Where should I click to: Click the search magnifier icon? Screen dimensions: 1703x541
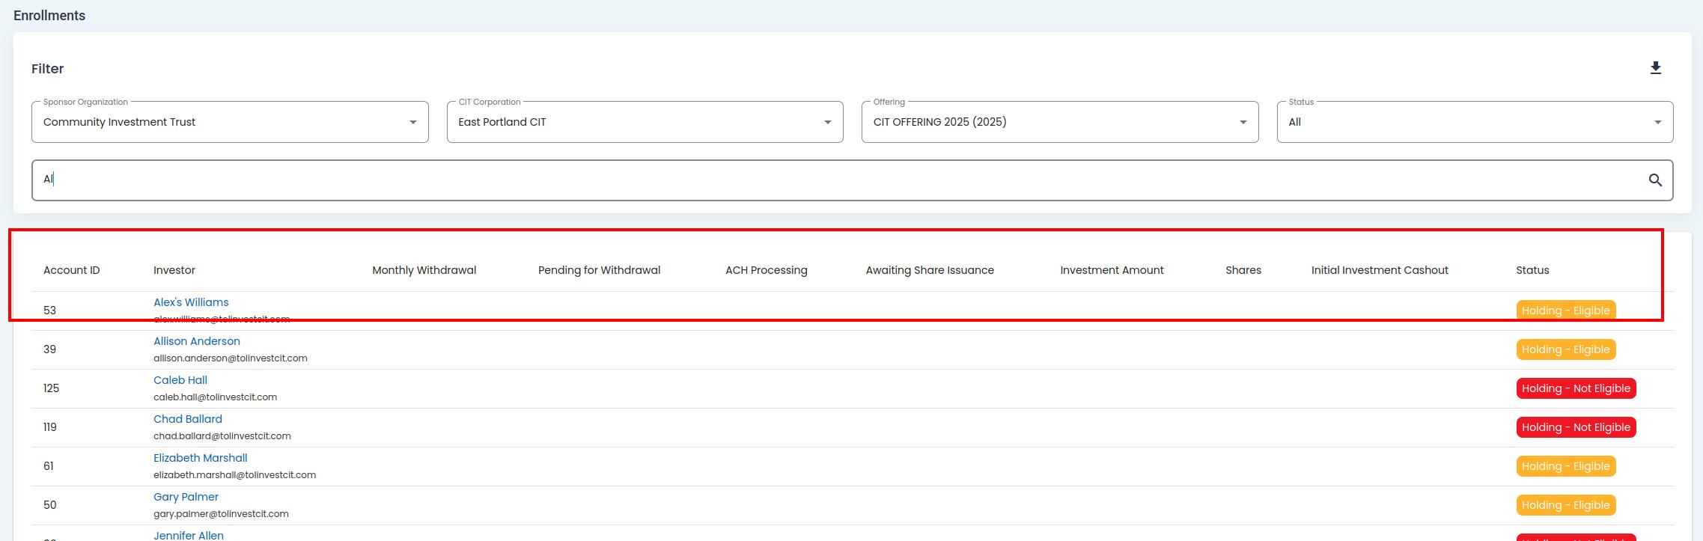tap(1655, 180)
